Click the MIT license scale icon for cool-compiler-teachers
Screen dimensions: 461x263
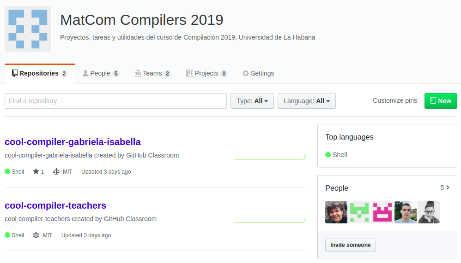coord(36,235)
